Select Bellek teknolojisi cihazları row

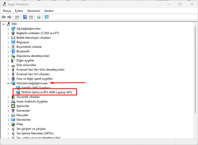[33, 38]
